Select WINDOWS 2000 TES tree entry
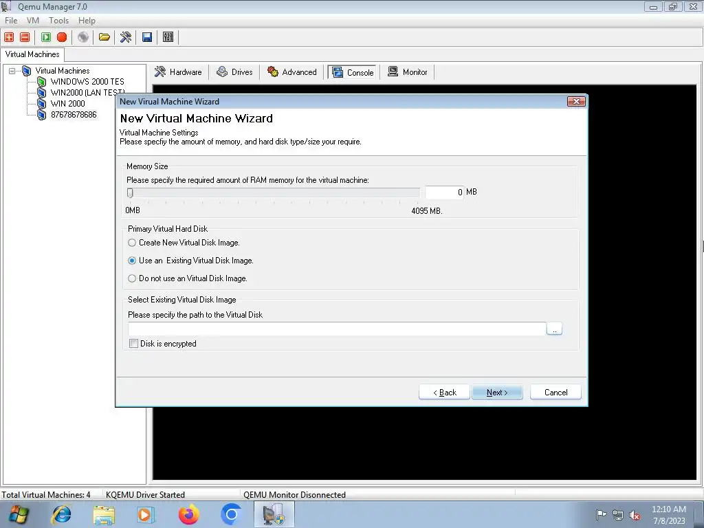This screenshot has width=704, height=528. pyautogui.click(x=87, y=82)
